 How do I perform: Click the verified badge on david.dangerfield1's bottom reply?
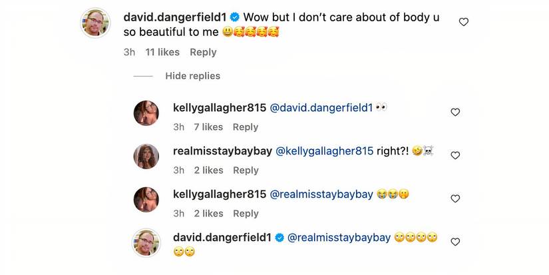tap(281, 237)
